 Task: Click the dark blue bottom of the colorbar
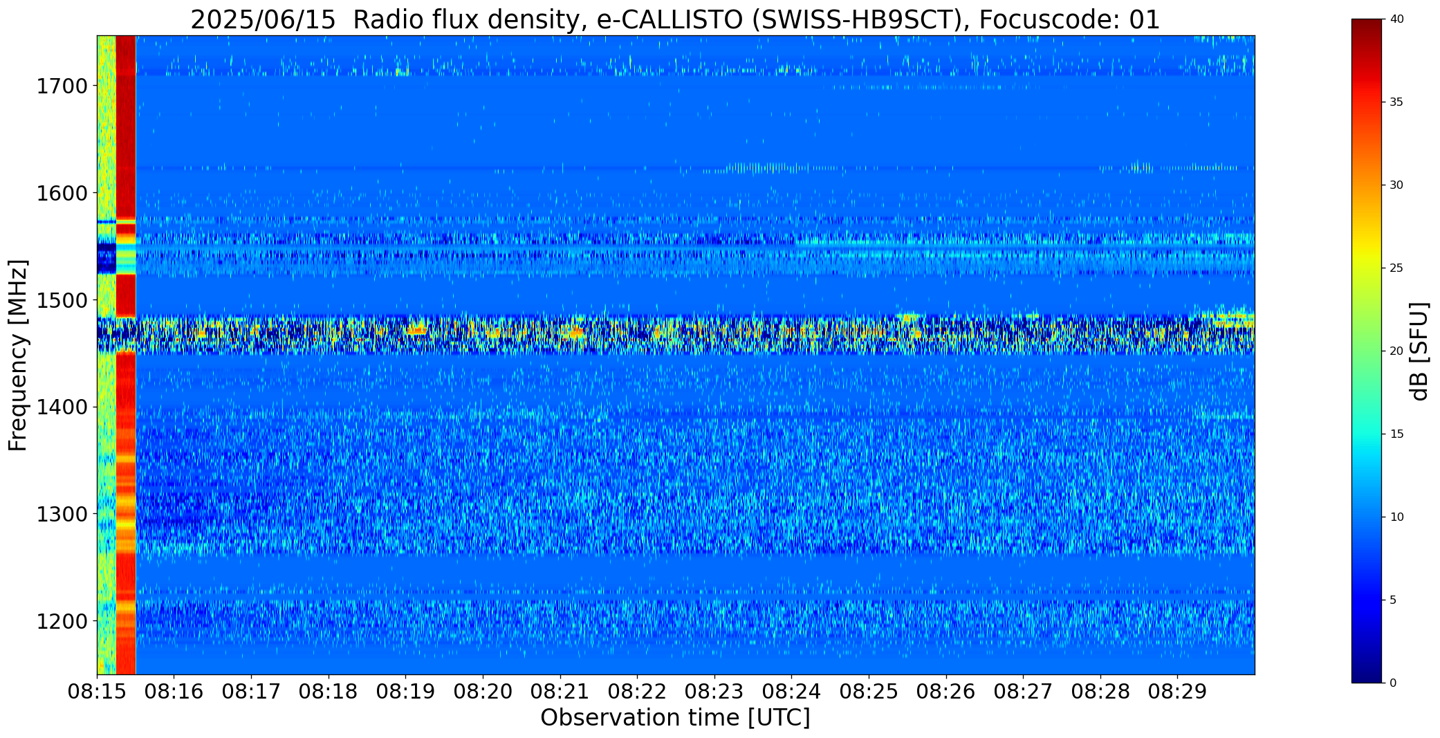[x=1367, y=671]
